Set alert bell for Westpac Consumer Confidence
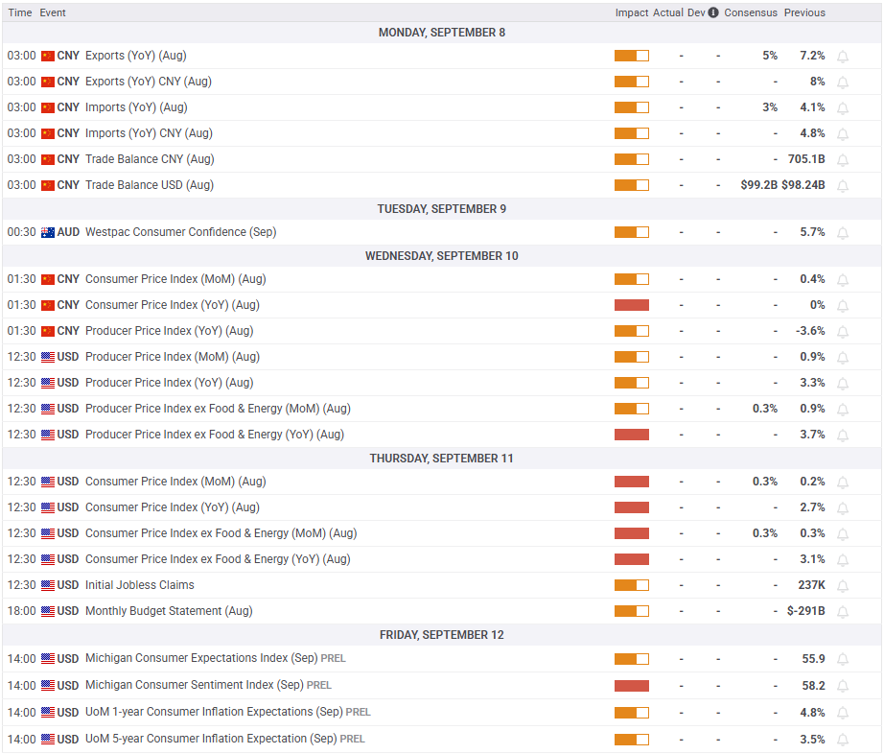Screen dimensions: 884x754 pos(842,233)
